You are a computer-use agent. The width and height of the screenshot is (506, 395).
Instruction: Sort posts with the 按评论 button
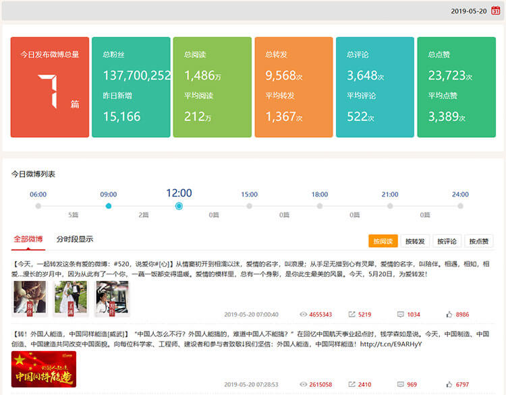tap(447, 241)
